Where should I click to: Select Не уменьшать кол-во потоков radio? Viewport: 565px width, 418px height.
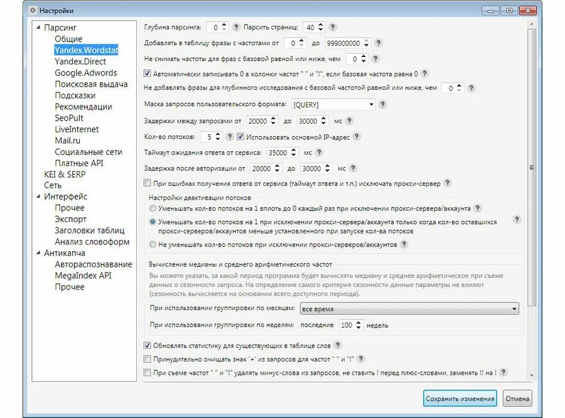(153, 244)
